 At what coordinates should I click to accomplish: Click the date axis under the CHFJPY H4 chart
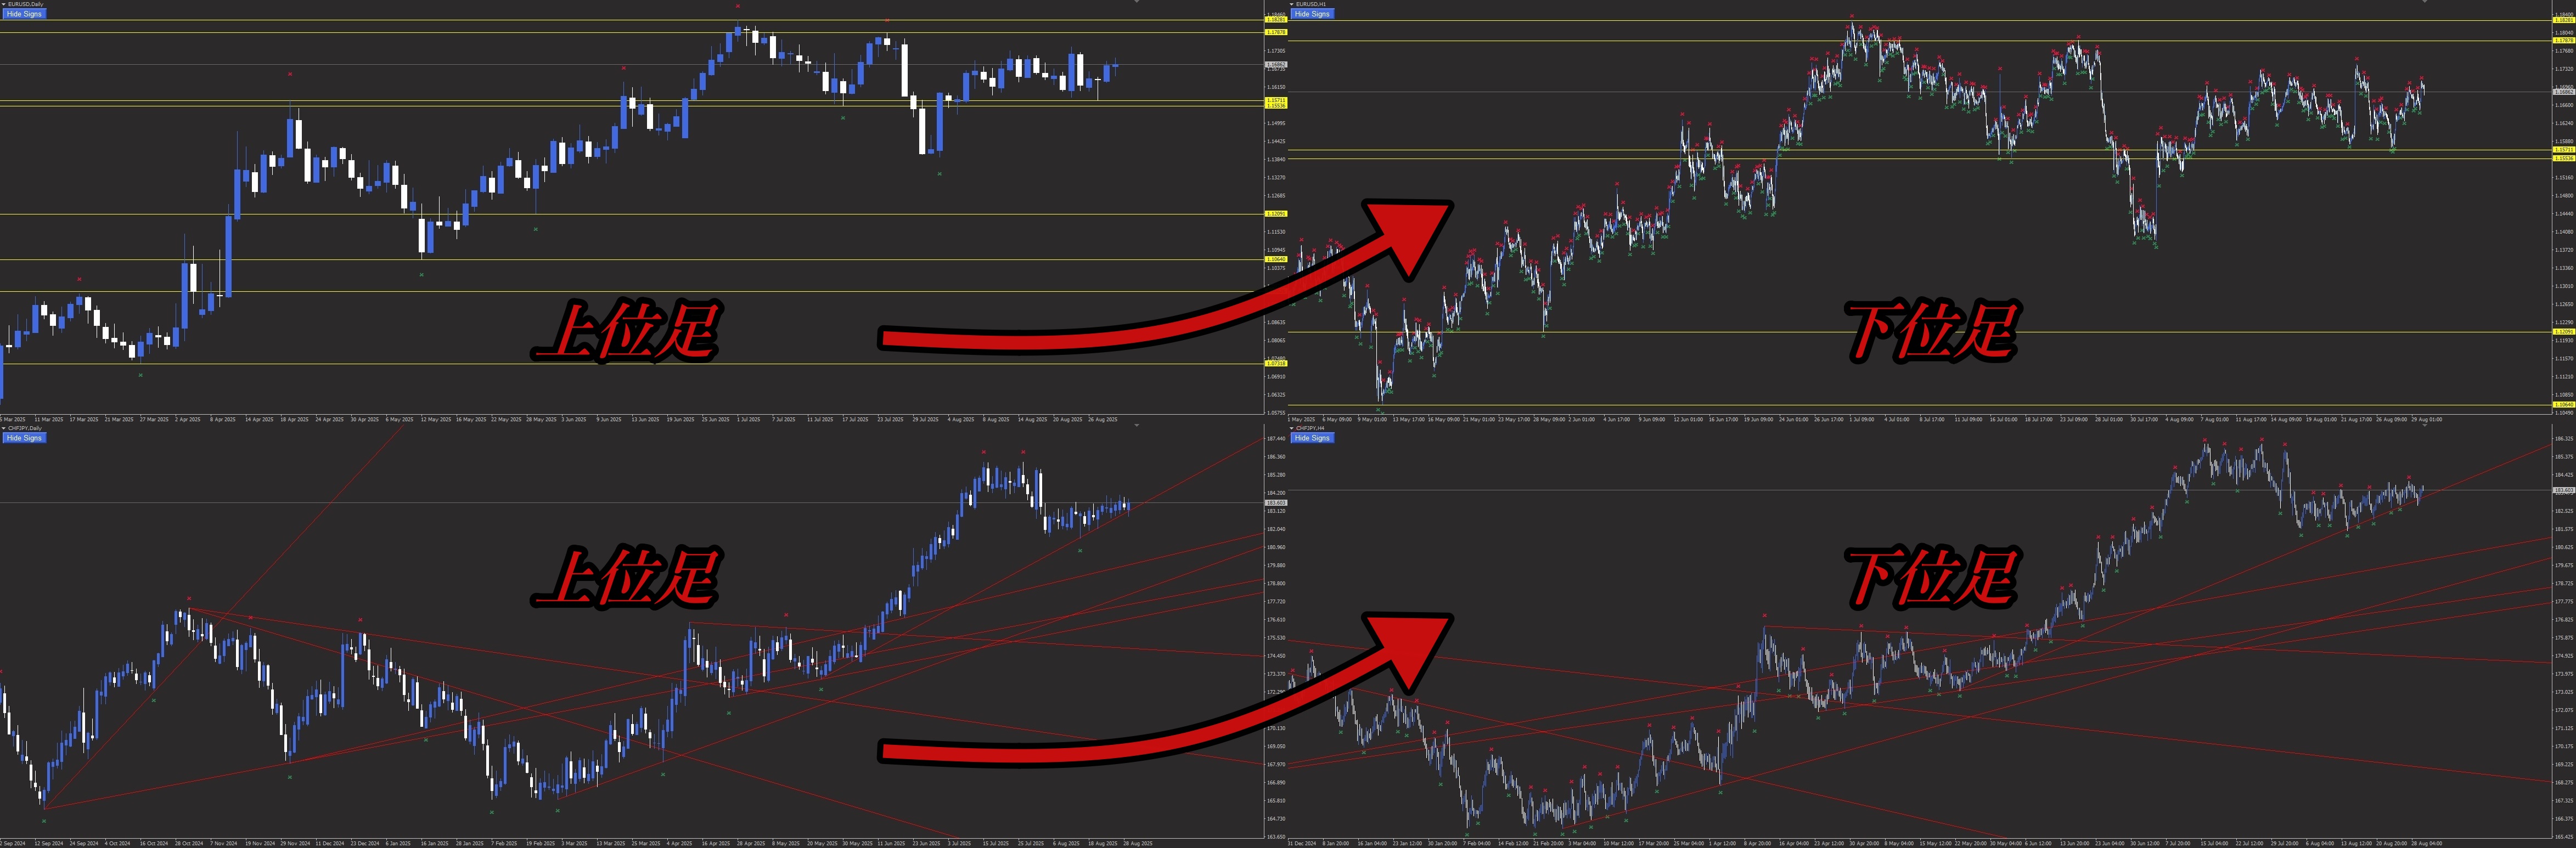[x=1900, y=843]
